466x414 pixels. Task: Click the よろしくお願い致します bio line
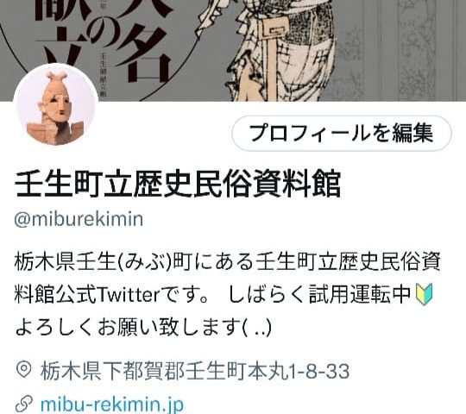pos(143,327)
